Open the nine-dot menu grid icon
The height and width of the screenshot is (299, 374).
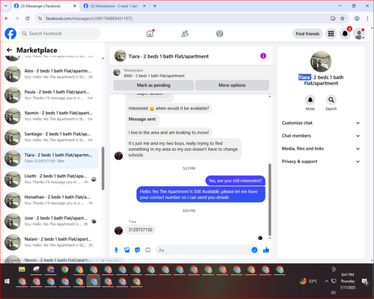click(331, 34)
